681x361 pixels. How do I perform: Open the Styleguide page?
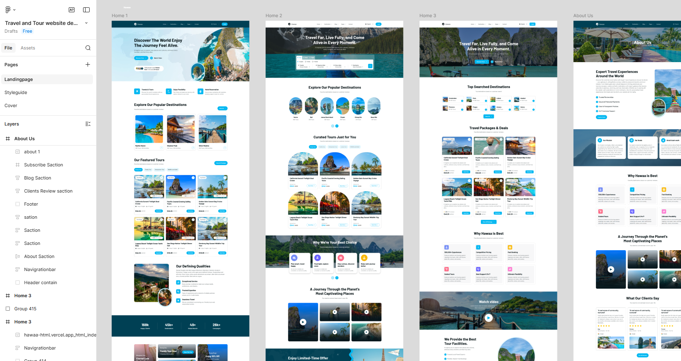16,92
